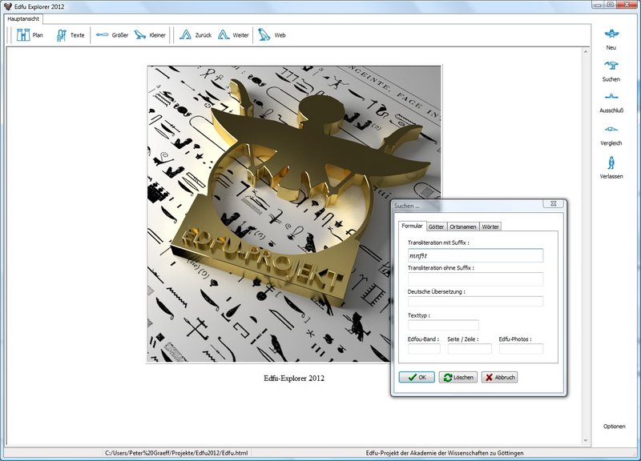Click the Löschen button
This screenshot has height=461, width=641.
tap(458, 377)
